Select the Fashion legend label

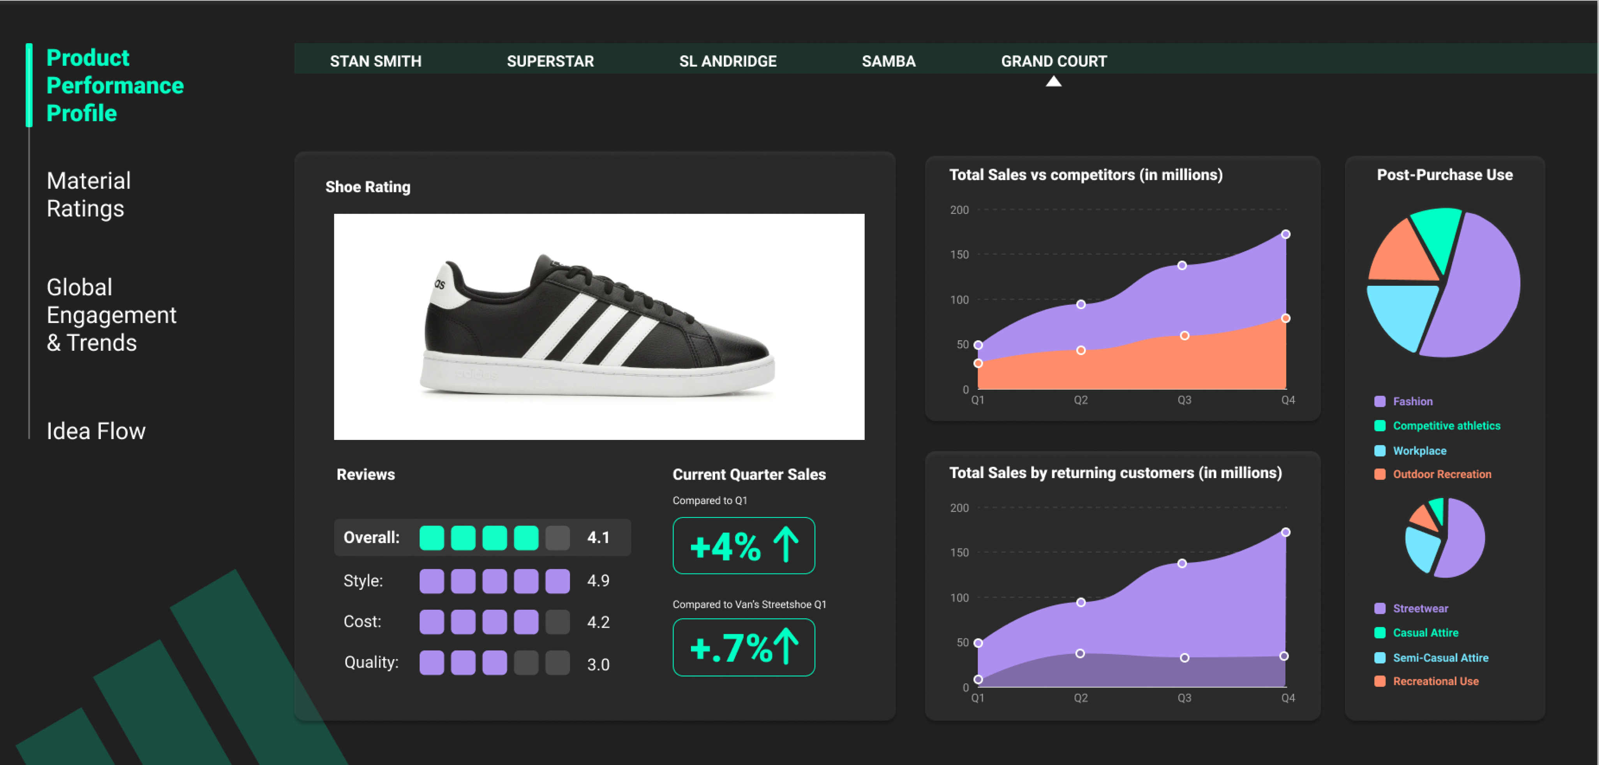pos(1412,401)
